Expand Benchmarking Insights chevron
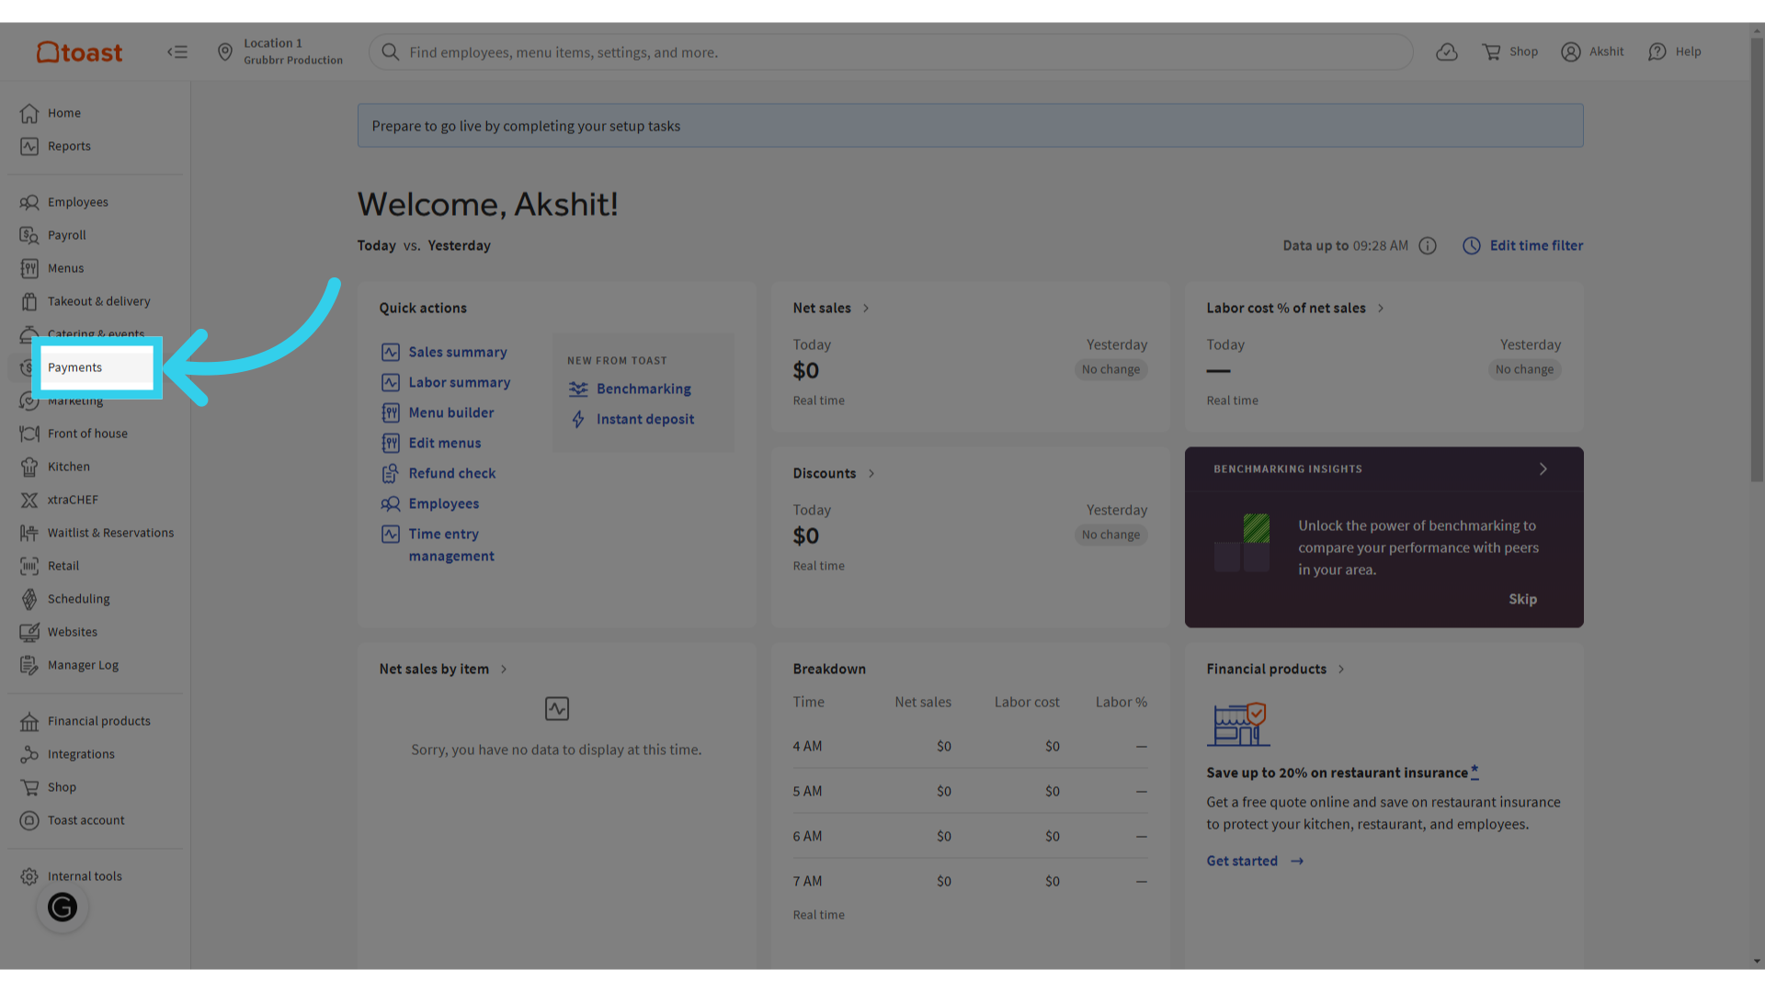1765x992 pixels. click(1543, 468)
